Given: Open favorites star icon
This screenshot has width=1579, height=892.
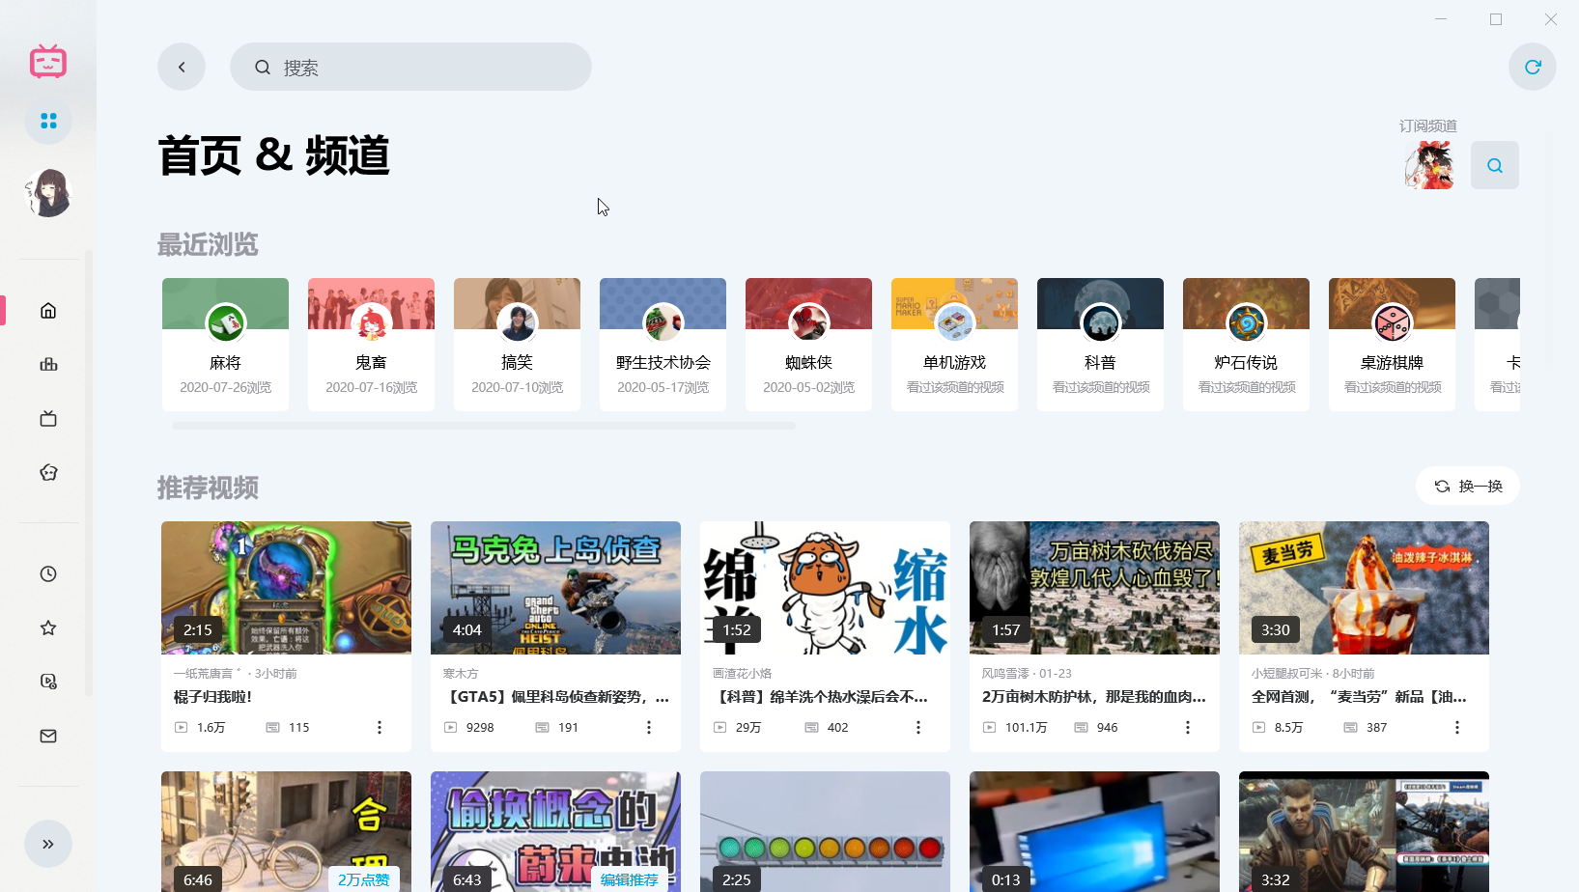Looking at the screenshot, I should point(48,628).
